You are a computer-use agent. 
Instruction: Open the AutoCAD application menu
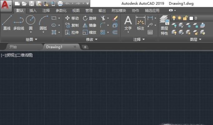coord(6,5)
